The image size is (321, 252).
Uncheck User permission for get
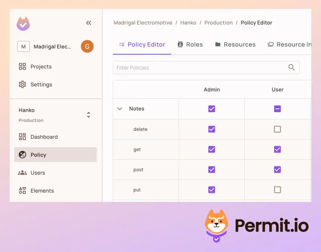tap(277, 149)
